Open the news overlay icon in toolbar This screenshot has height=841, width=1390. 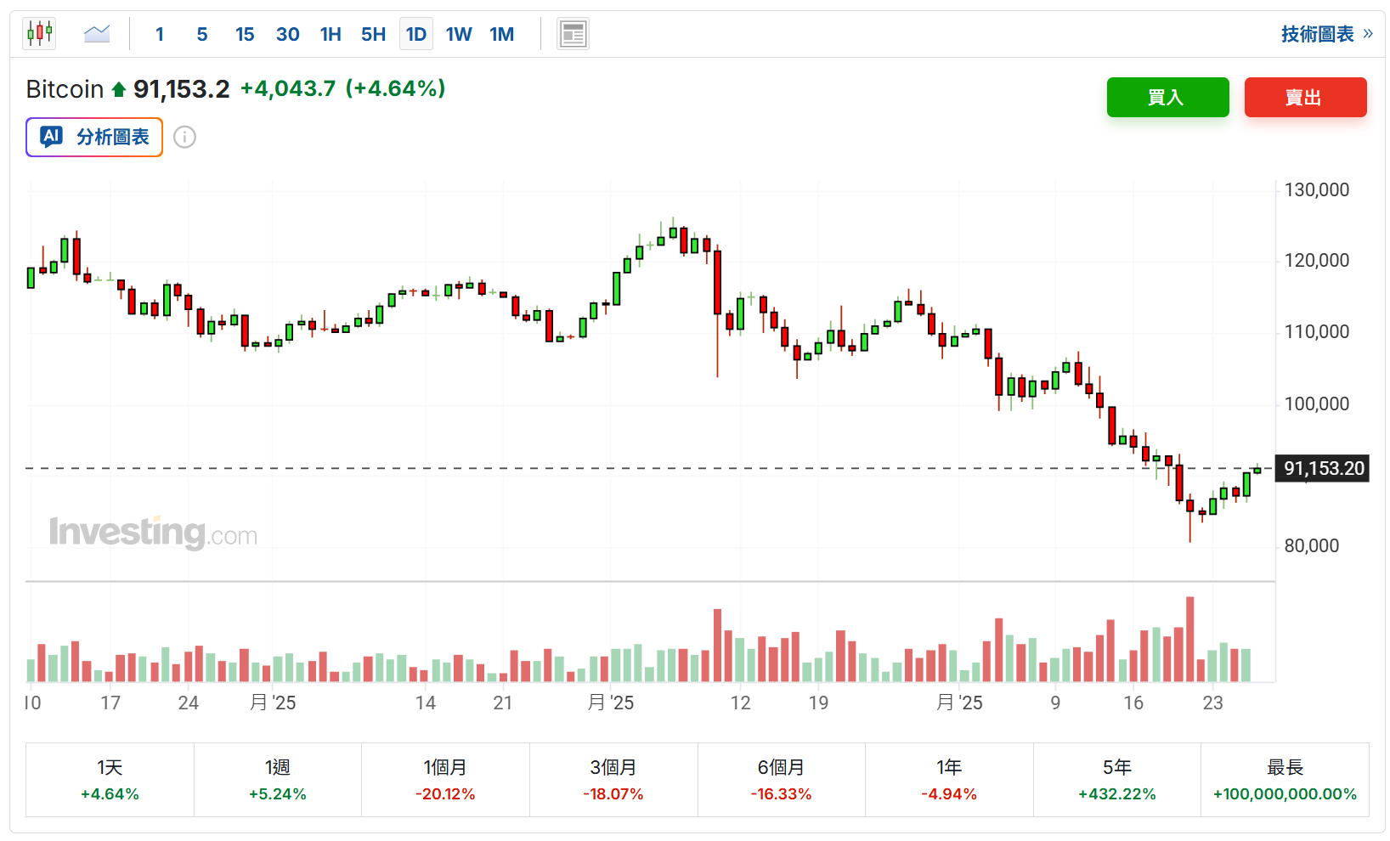coord(573,34)
